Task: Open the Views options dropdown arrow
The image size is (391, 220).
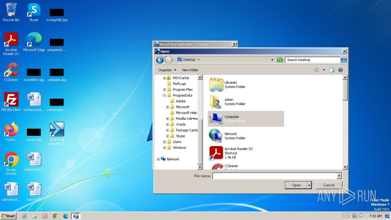Action: click(324, 70)
